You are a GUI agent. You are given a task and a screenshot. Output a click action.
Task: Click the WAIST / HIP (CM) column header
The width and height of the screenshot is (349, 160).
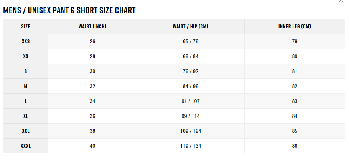[191, 26]
